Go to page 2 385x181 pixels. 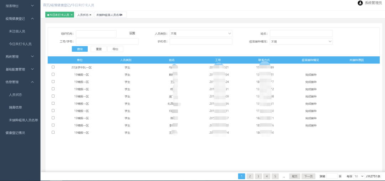click(x=250, y=176)
